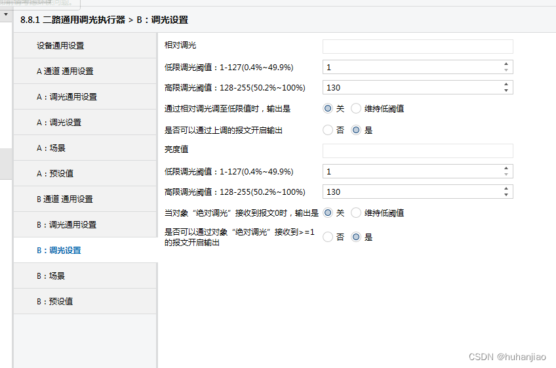Switch to A 通道 通用设置 tab
This screenshot has height=368, width=556.
tap(65, 72)
